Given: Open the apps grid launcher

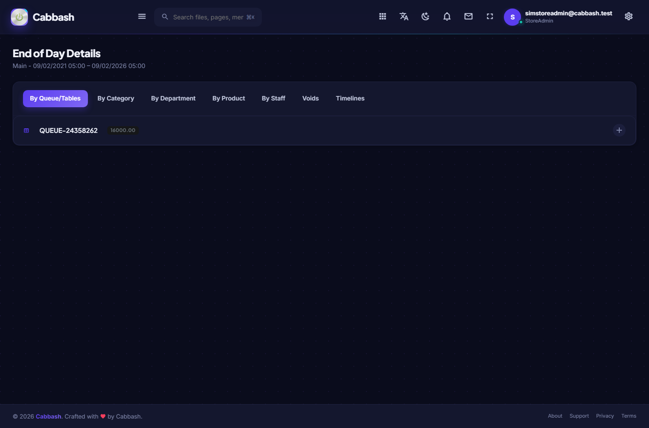Looking at the screenshot, I should point(383,17).
